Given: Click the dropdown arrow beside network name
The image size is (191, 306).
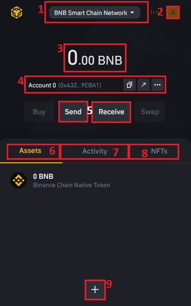Looking at the screenshot, I should (132, 13).
